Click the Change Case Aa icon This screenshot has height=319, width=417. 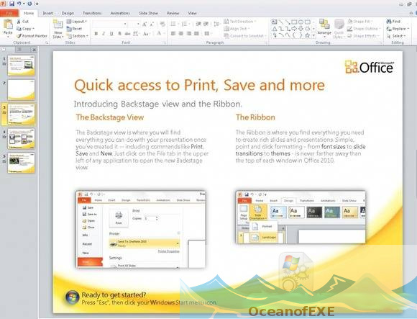(x=146, y=34)
